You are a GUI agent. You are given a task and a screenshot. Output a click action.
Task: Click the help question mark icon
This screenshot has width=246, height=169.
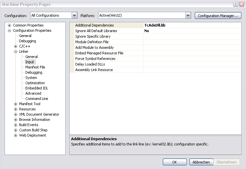point(235,4)
